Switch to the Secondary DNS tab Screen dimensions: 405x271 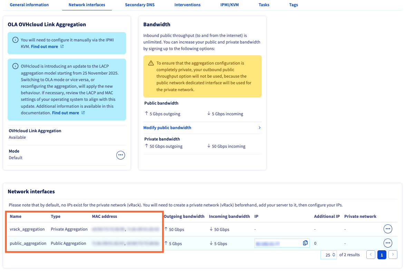tap(140, 4)
